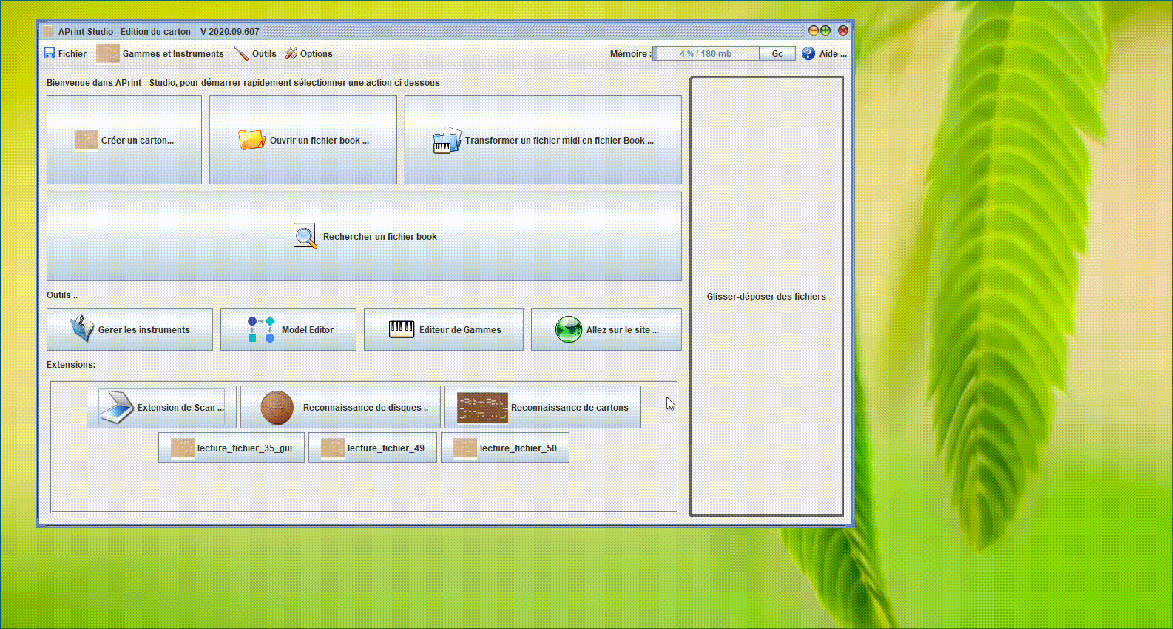Launch the Model Editor
This screenshot has height=629, width=1173.
(288, 329)
